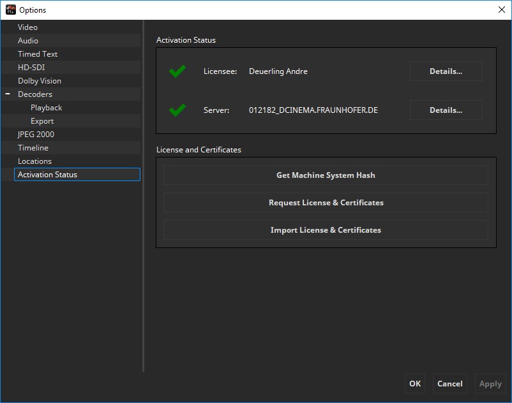Open the Locations settings page
The width and height of the screenshot is (512, 403).
[34, 161]
